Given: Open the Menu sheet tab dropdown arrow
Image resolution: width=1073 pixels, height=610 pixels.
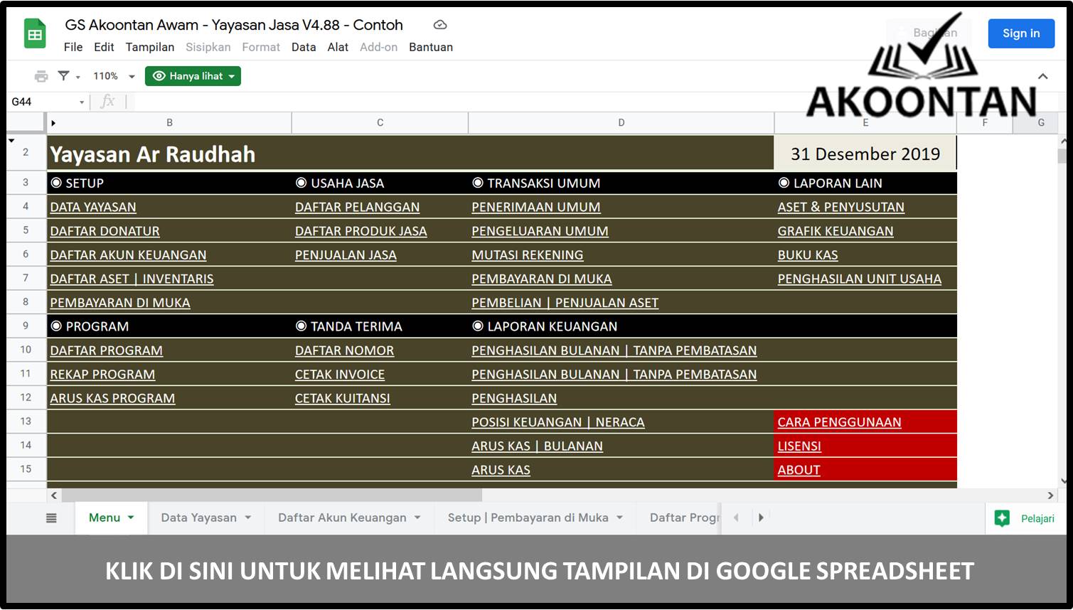Looking at the screenshot, I should [131, 518].
